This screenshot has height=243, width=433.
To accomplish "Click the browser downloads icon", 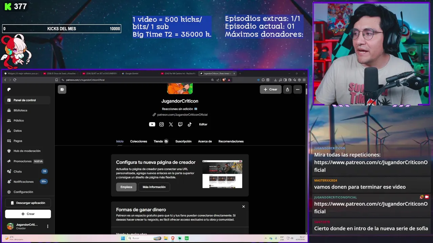I will [x=275, y=80].
